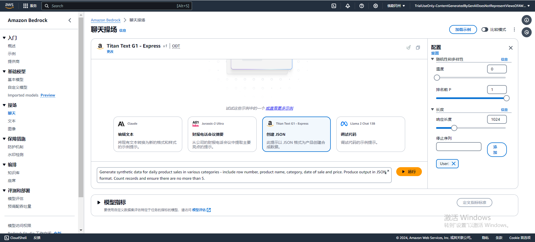This screenshot has width=535, height=242.
Task: Select the 图像 playground item
Action: click(12, 129)
